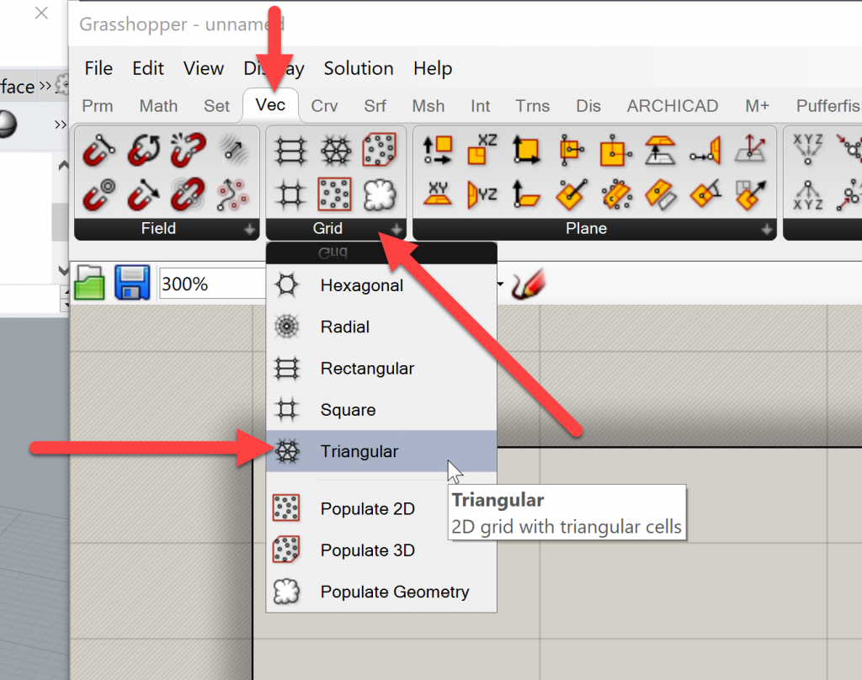This screenshot has width=862, height=680.
Task: Select the XY Plane icon
Action: pos(438,194)
